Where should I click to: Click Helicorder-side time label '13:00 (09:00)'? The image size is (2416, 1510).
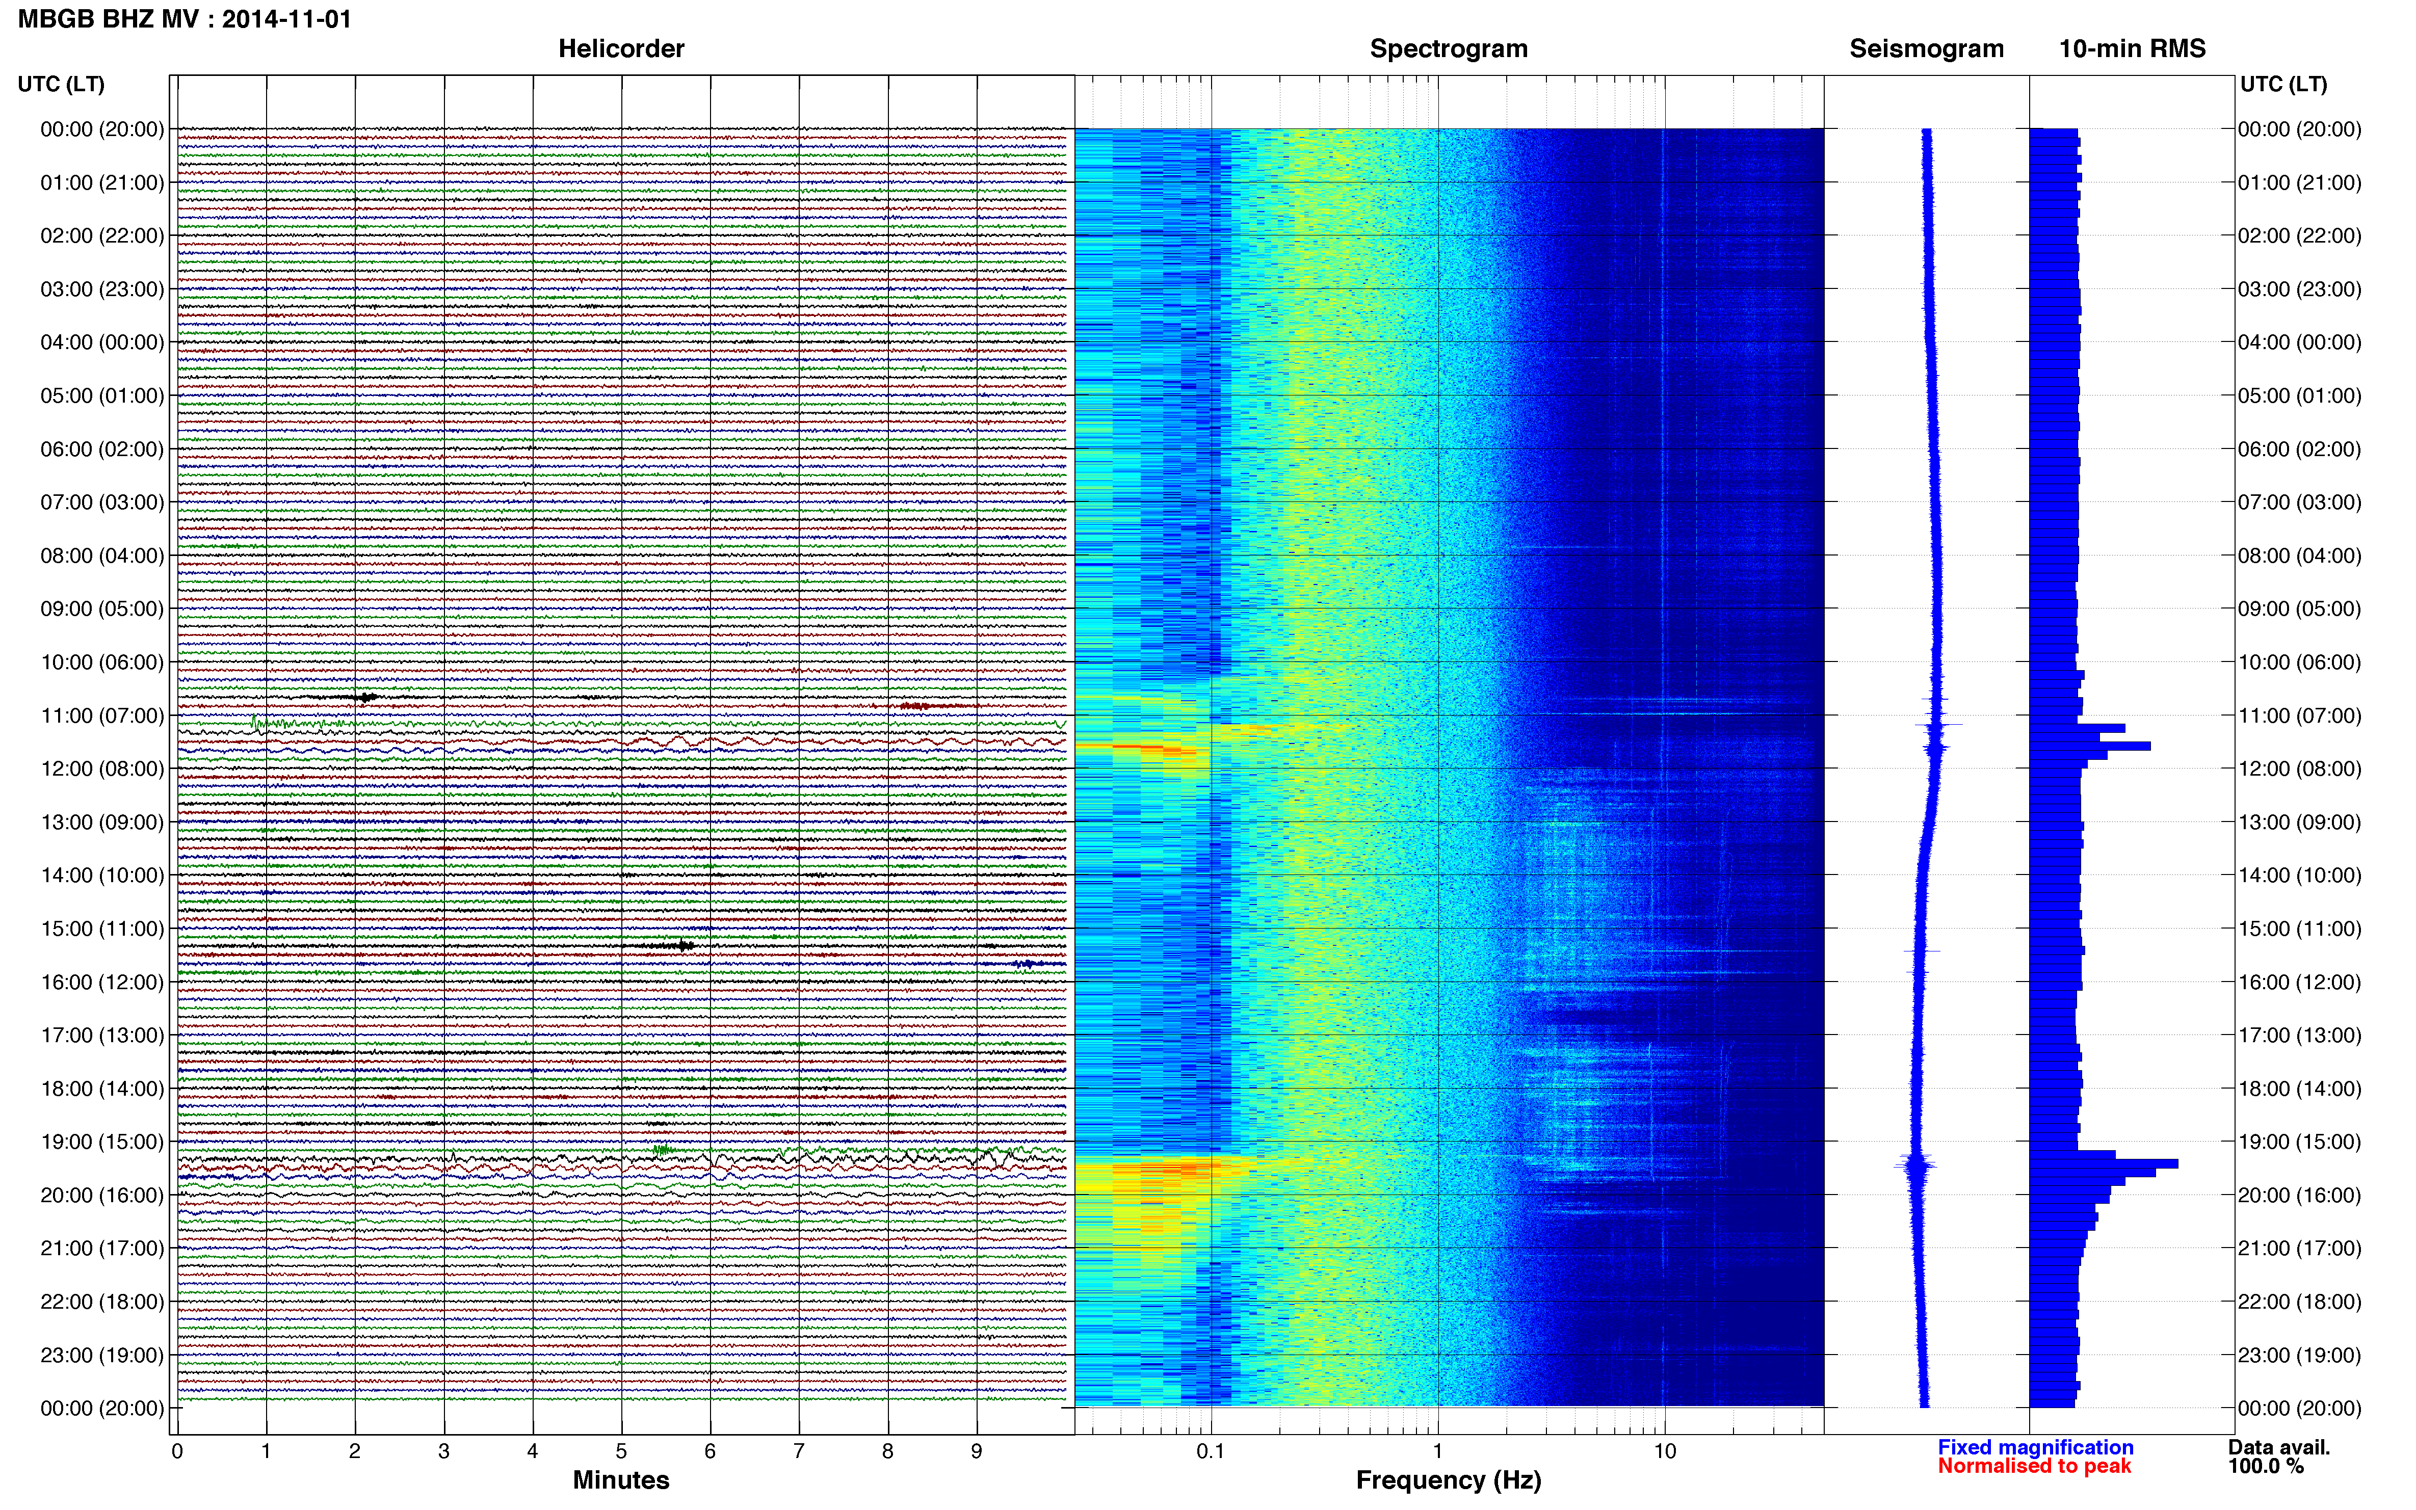[x=102, y=822]
